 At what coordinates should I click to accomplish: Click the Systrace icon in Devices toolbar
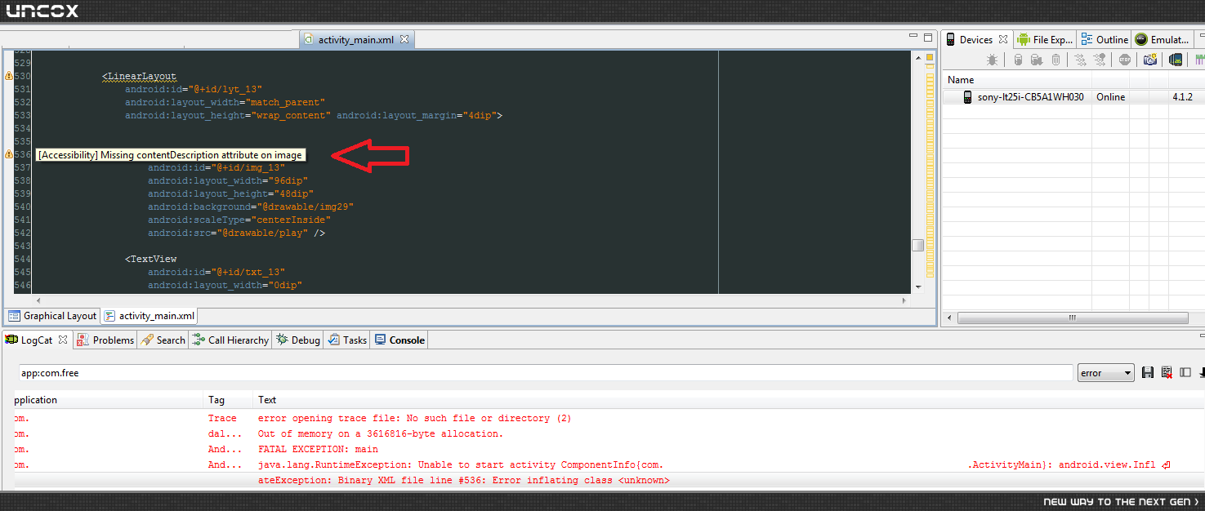1200,60
